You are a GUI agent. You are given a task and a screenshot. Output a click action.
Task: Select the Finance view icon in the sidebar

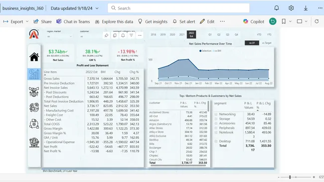click(34, 74)
